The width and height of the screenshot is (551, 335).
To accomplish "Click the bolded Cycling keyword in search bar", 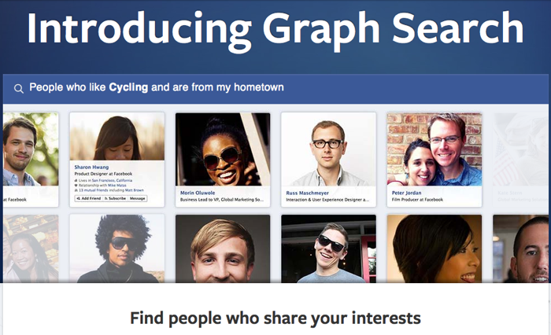I will point(128,87).
